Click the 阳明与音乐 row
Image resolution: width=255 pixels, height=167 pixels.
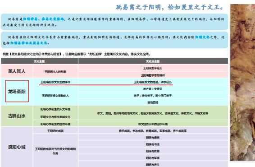pos(153,138)
